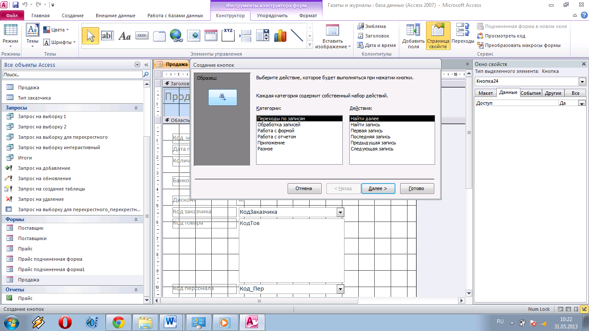Switch to the Создание ribbon tab
589x331 pixels.
(72, 16)
